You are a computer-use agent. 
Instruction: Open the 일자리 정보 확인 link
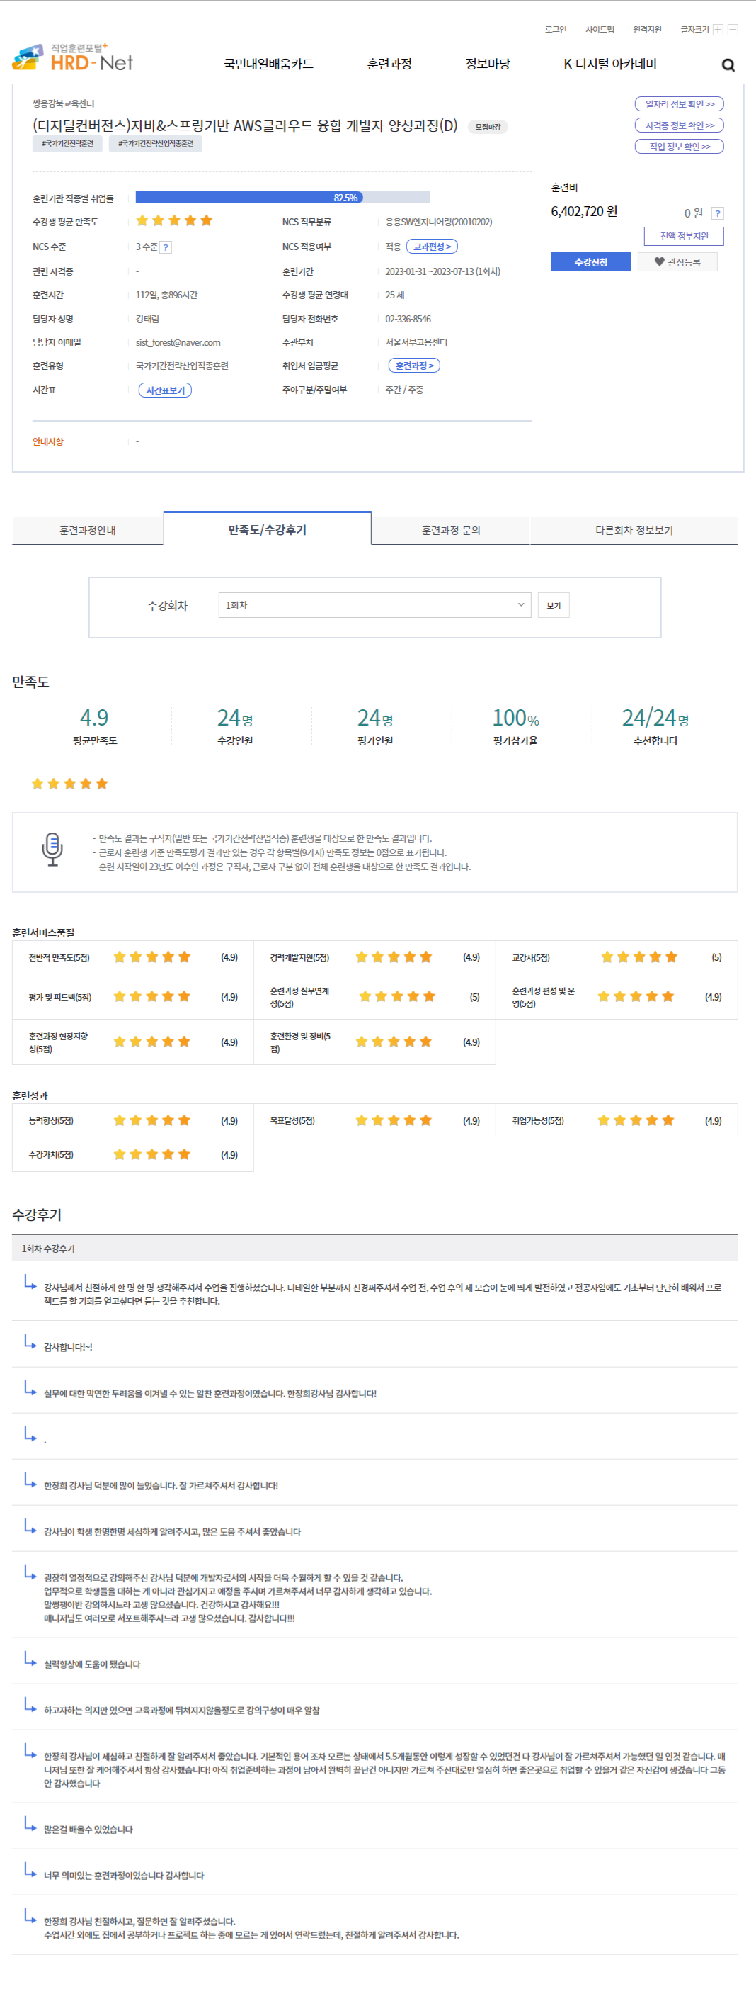point(679,104)
